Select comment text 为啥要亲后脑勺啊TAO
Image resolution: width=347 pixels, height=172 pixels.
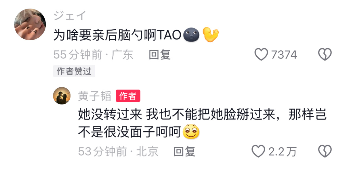(x=118, y=35)
